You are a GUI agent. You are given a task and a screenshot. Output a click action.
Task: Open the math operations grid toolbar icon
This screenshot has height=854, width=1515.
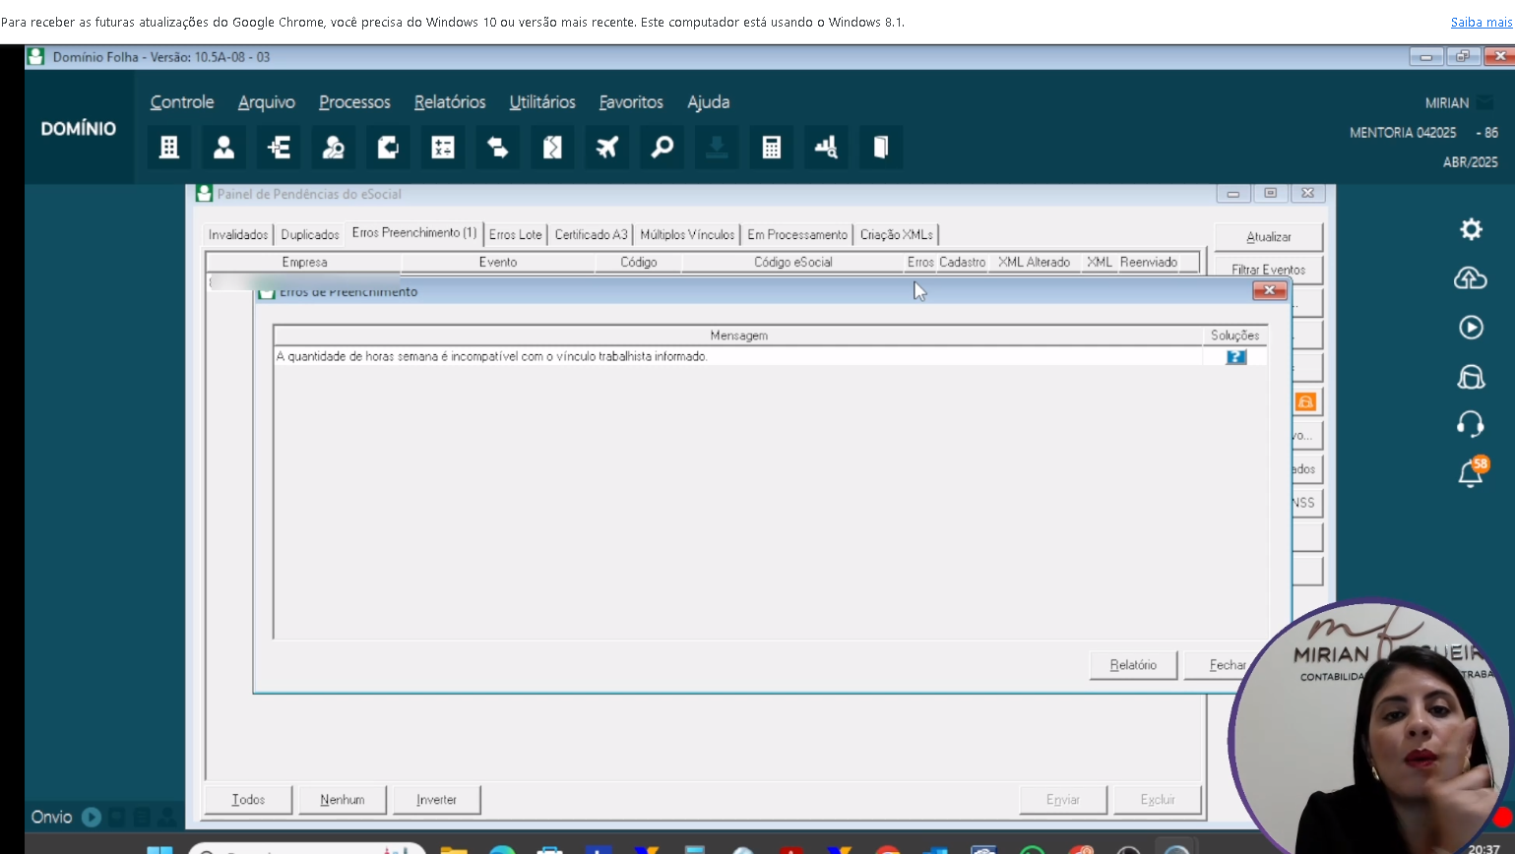pos(443,148)
